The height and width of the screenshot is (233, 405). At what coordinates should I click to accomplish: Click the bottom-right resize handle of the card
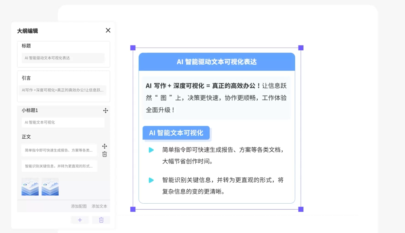coord(301,209)
